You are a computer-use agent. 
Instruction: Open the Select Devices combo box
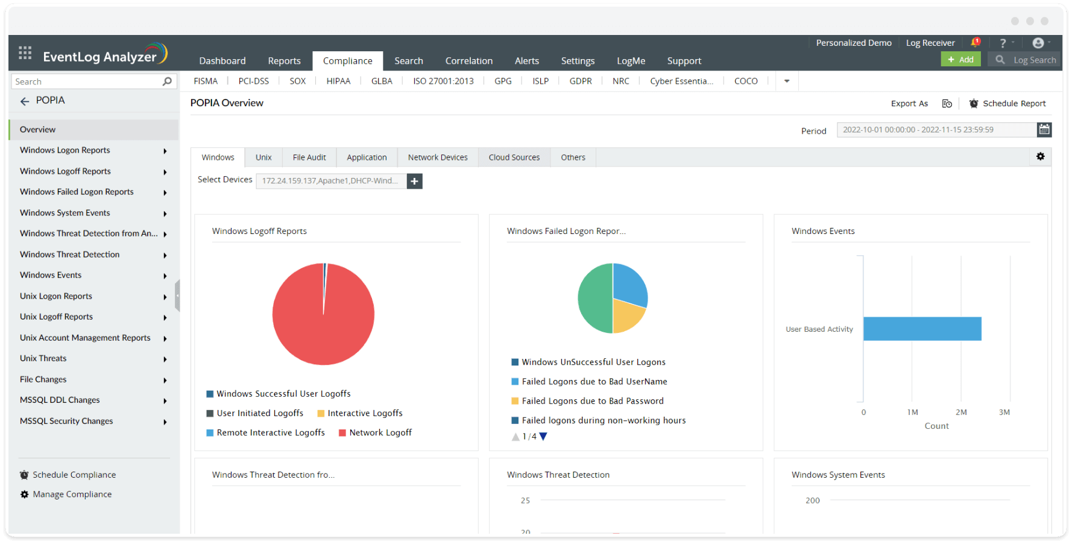331,181
